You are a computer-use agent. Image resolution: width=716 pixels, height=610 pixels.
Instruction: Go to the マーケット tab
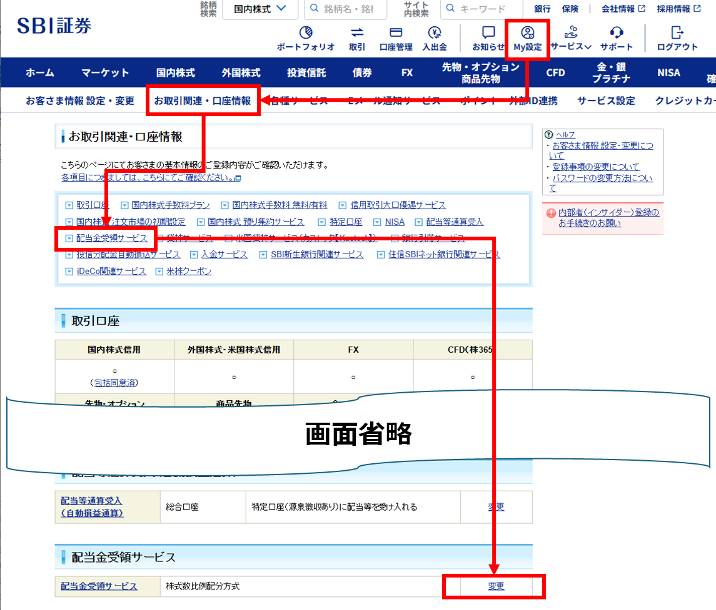pos(105,72)
